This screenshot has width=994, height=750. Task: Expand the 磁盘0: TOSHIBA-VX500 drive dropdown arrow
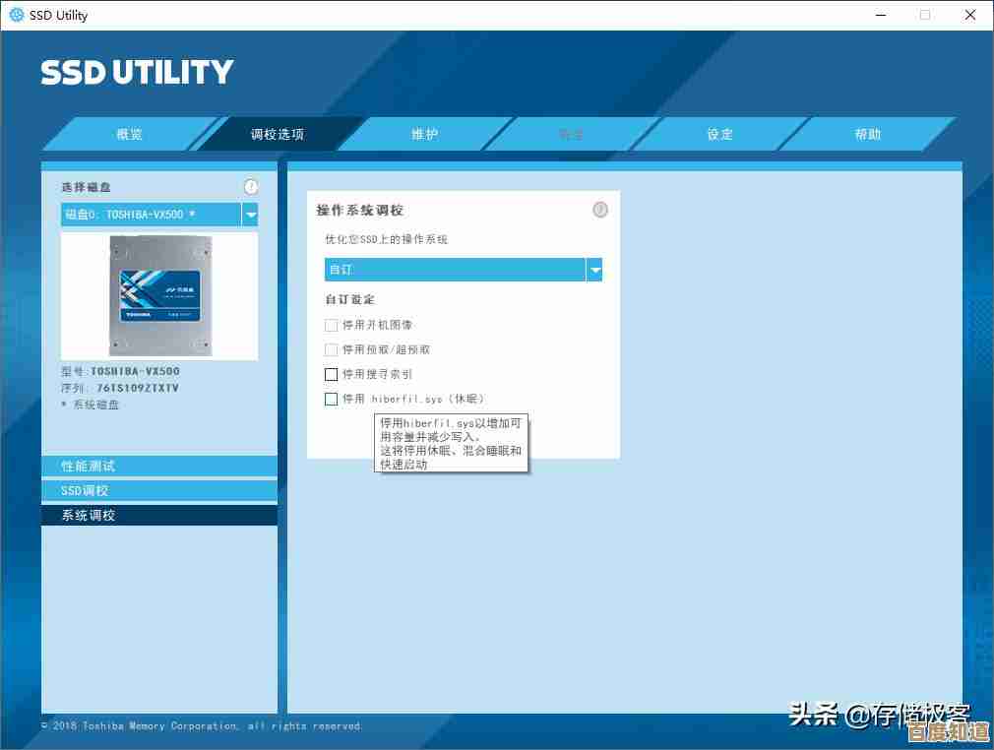251,215
